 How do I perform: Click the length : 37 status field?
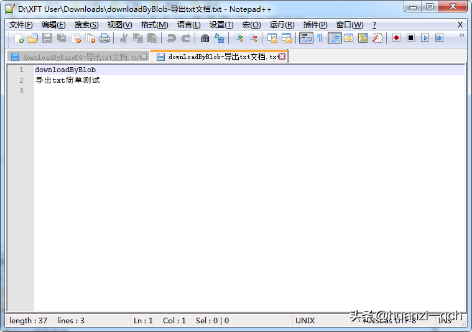(x=29, y=321)
